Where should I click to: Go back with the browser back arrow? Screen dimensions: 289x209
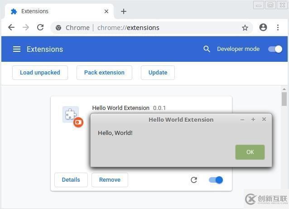[x=11, y=27]
